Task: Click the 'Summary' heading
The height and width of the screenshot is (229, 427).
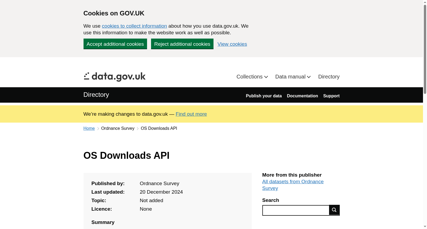Action: pos(103,222)
